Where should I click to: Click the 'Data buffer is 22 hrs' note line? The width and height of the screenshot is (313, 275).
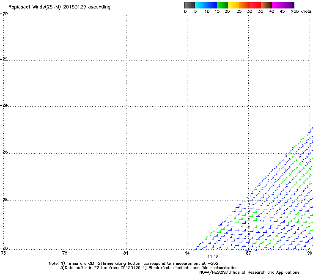click(x=149, y=268)
